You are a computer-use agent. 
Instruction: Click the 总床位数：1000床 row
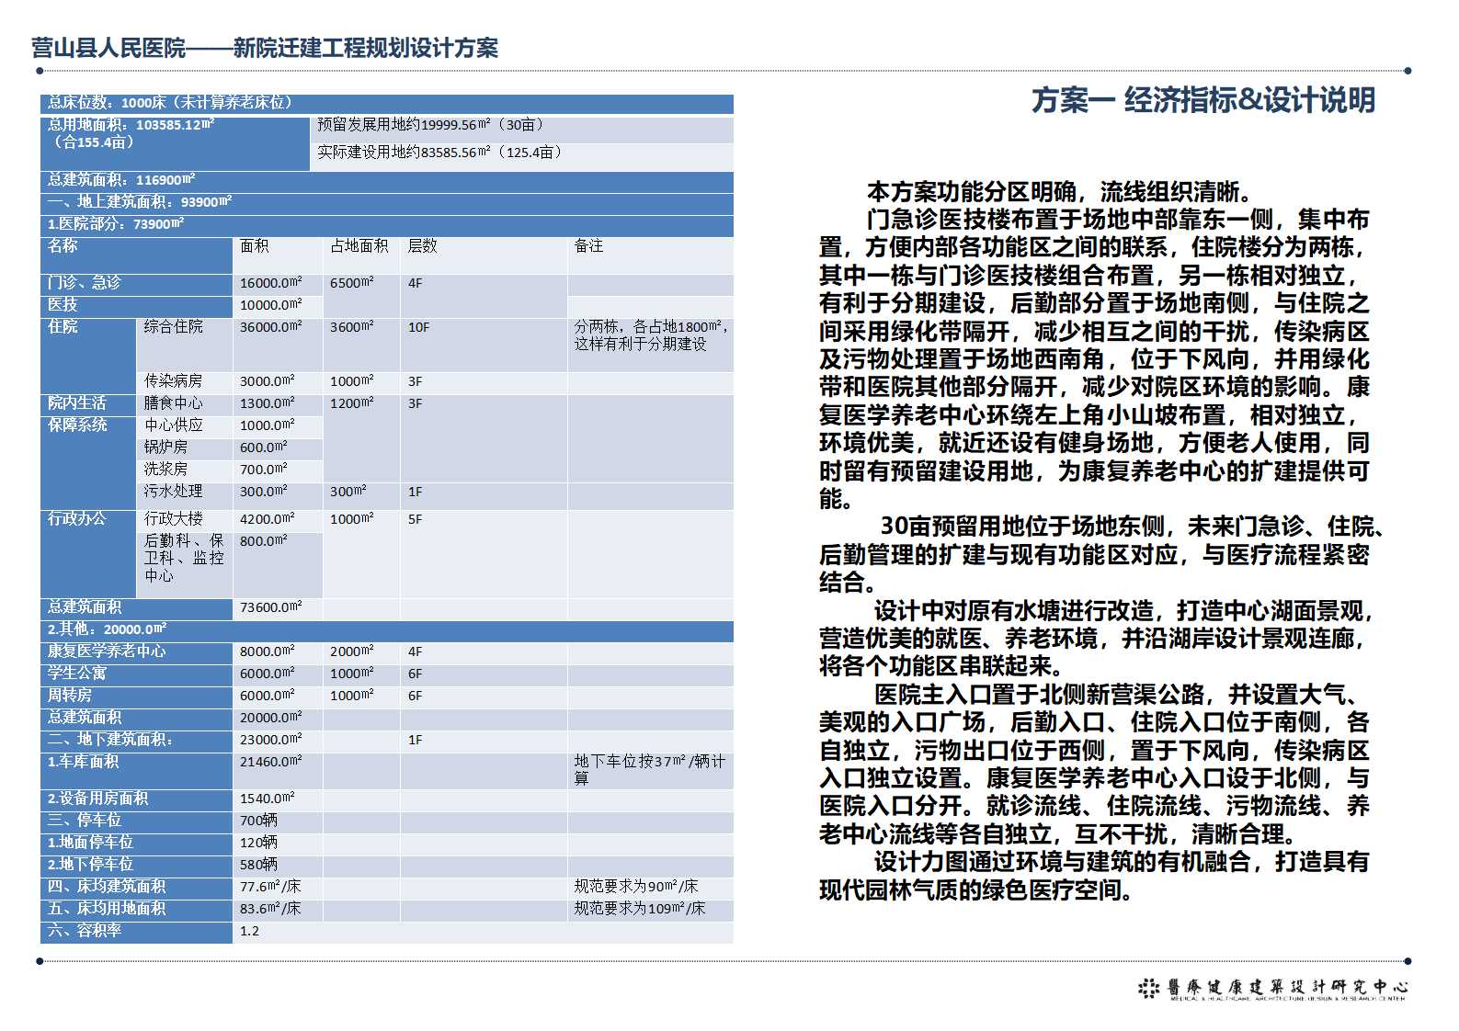[387, 103]
